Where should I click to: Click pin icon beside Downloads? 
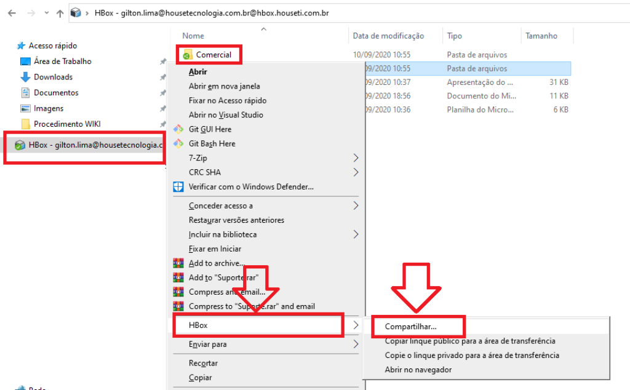162,77
